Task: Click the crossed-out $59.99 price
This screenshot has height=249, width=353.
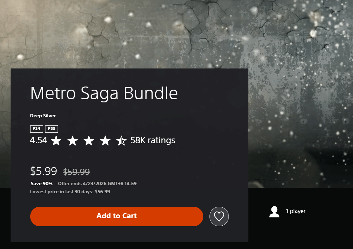Action: [77, 171]
